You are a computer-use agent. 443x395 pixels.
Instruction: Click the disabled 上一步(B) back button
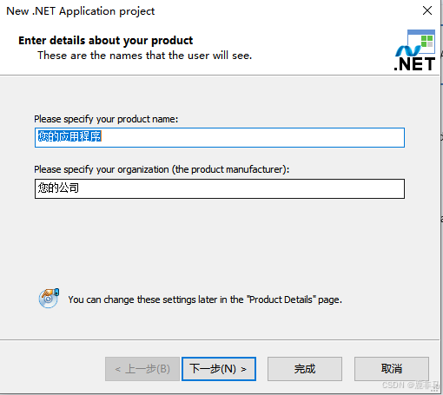tap(142, 369)
